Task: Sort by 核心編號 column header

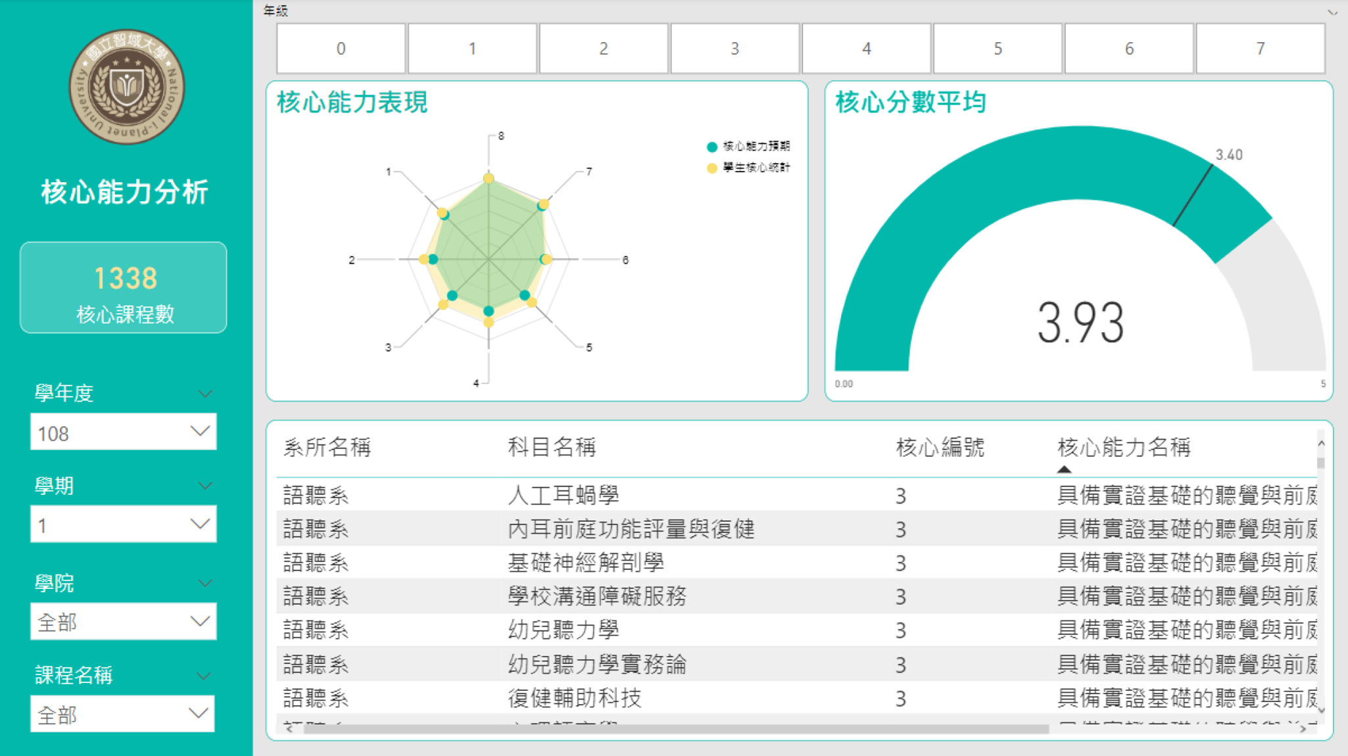Action: [x=940, y=447]
